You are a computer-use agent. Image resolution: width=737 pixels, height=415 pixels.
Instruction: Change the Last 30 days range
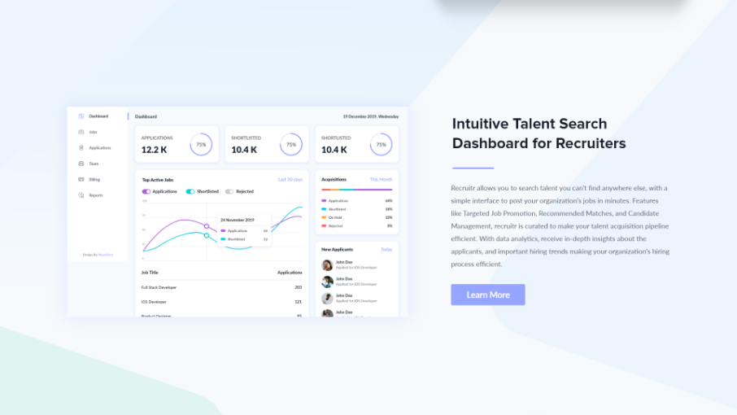[x=290, y=180]
